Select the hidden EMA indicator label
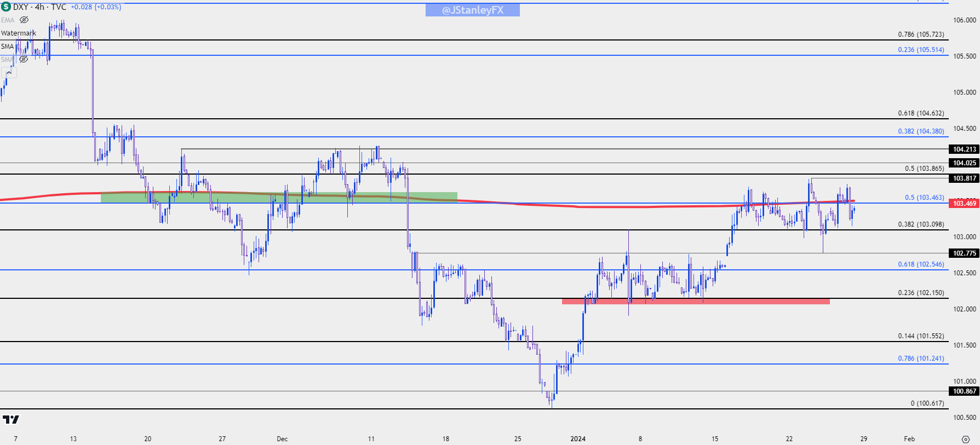Screen dimensions: 980x445 8,20
